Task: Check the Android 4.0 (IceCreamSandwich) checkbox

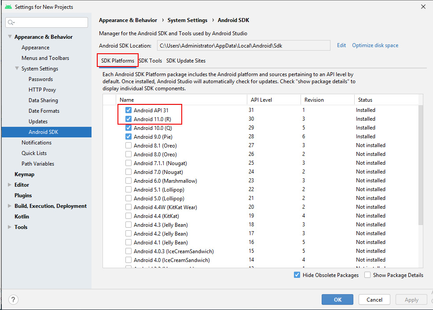Action: pyautogui.click(x=128, y=260)
